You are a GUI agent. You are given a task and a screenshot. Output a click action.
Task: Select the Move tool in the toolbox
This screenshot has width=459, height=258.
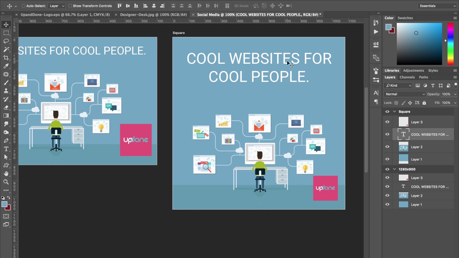6,25
